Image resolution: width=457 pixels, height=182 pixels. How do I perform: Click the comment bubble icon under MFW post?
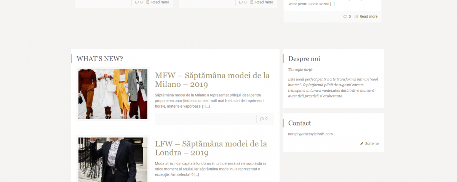click(x=262, y=119)
